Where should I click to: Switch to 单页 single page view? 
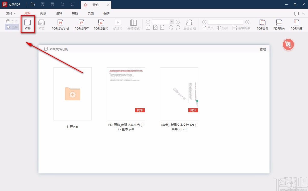coord(208,28)
